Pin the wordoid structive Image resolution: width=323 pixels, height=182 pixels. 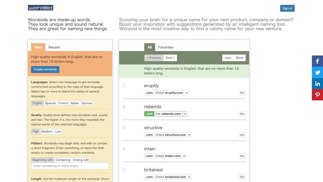[242, 135]
